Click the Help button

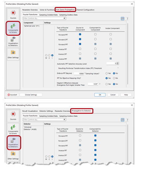(x=126, y=95)
